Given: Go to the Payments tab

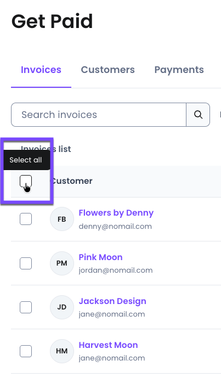Looking at the screenshot, I should tap(179, 70).
